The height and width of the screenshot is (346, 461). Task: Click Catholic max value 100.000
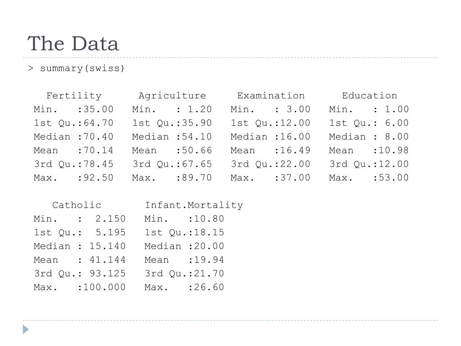[104, 287]
